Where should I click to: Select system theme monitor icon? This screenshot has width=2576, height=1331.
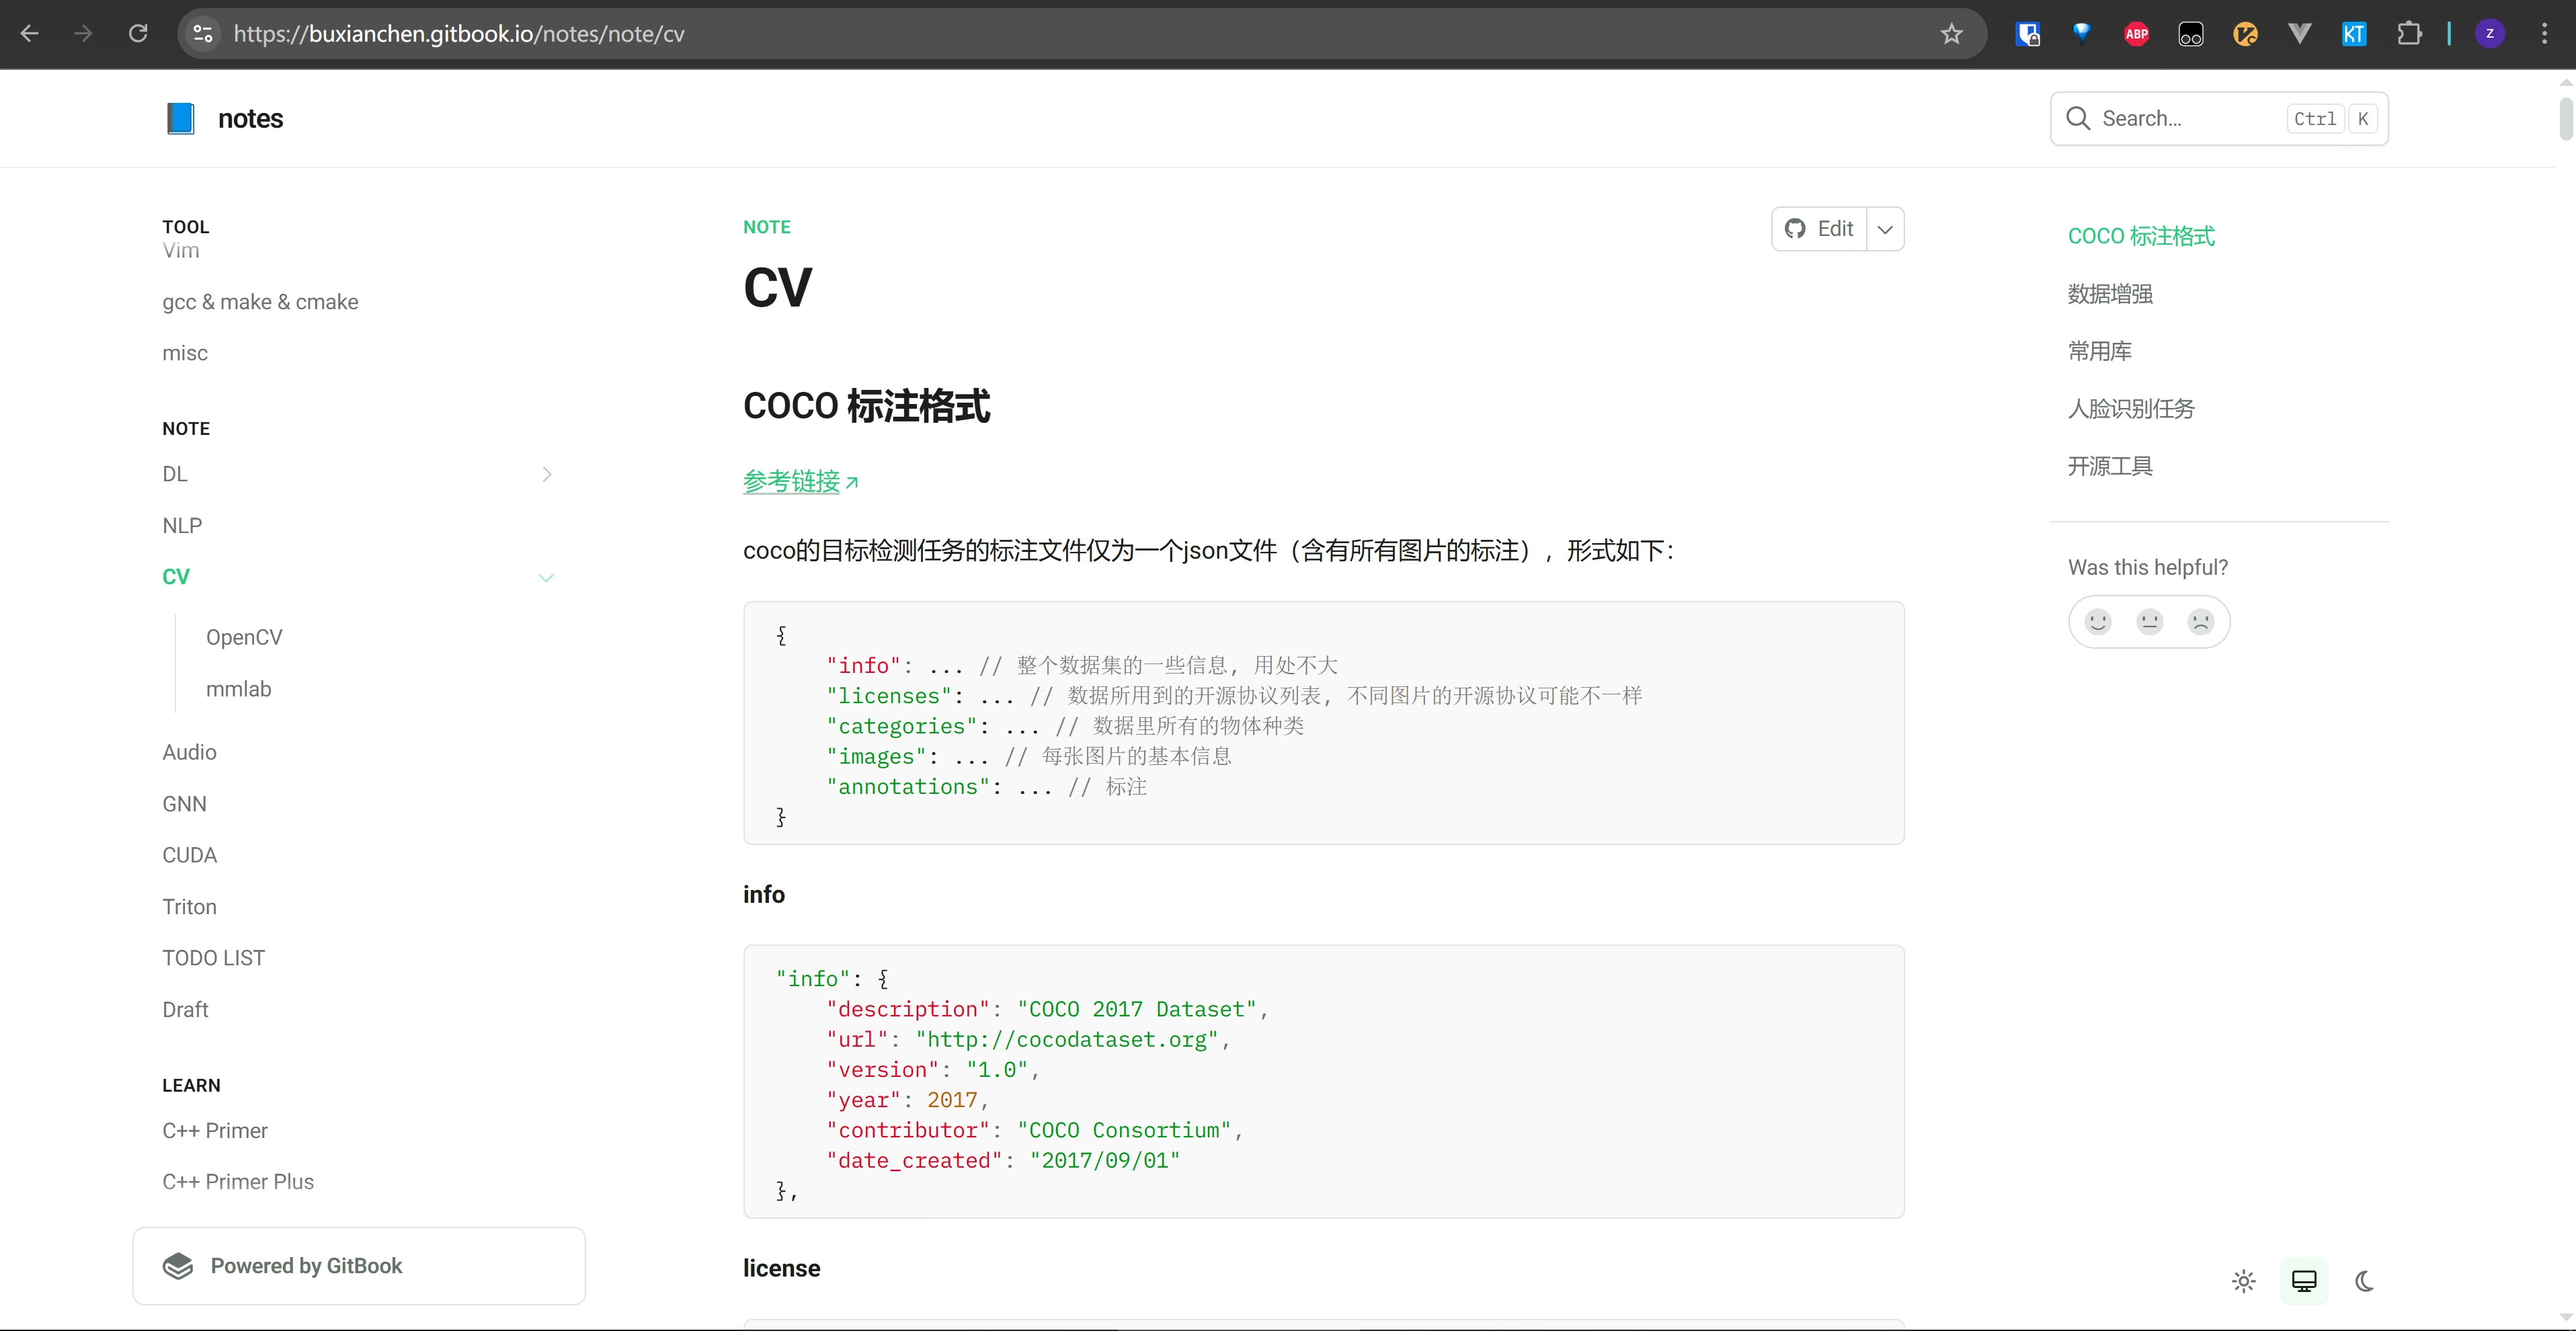pos(2304,1281)
